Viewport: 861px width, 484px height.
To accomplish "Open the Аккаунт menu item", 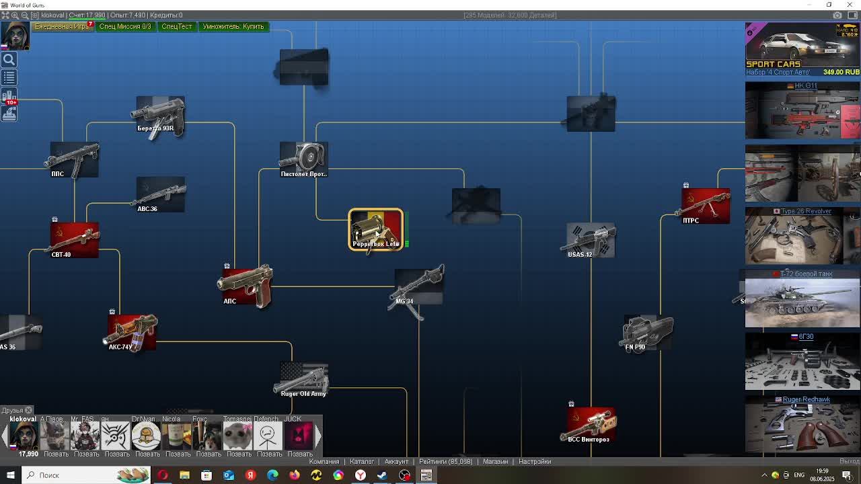I will point(396,461).
